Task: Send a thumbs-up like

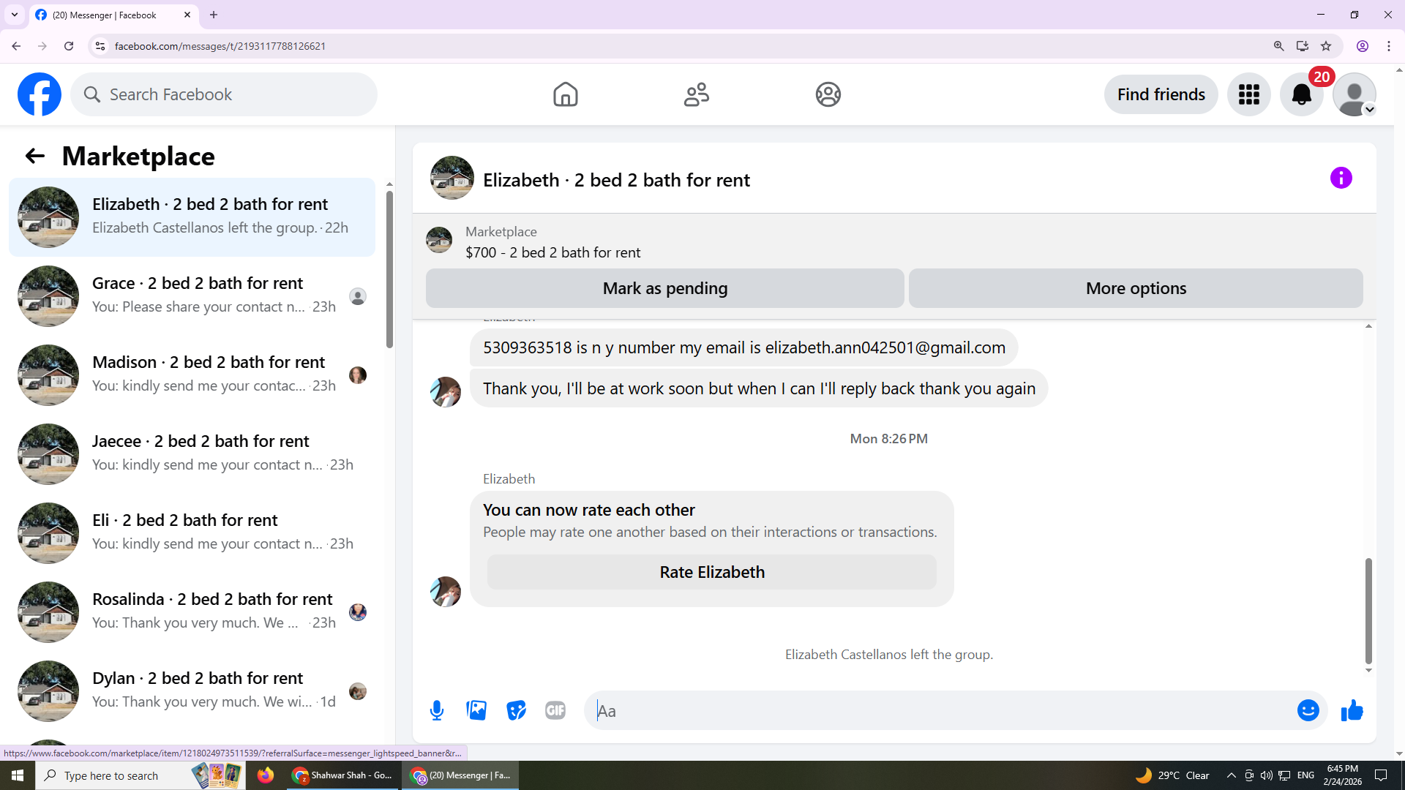Action: [1352, 710]
